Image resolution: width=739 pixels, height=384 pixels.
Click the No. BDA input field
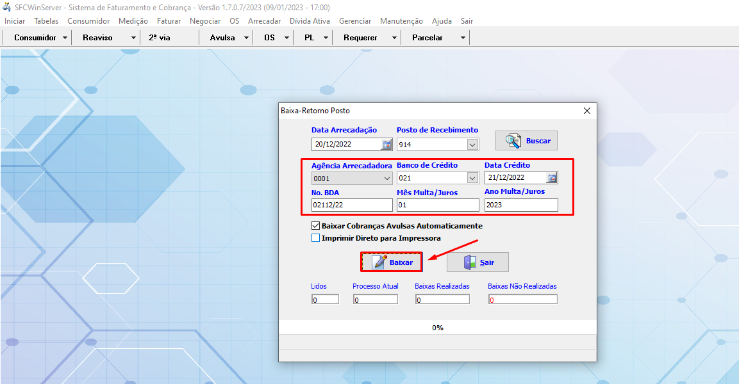pos(351,205)
